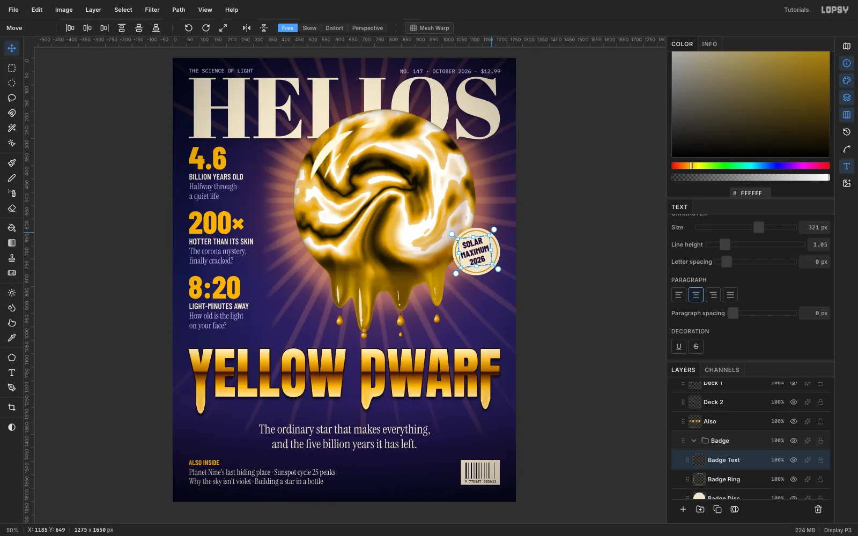Hide the Badge group

[x=794, y=441]
